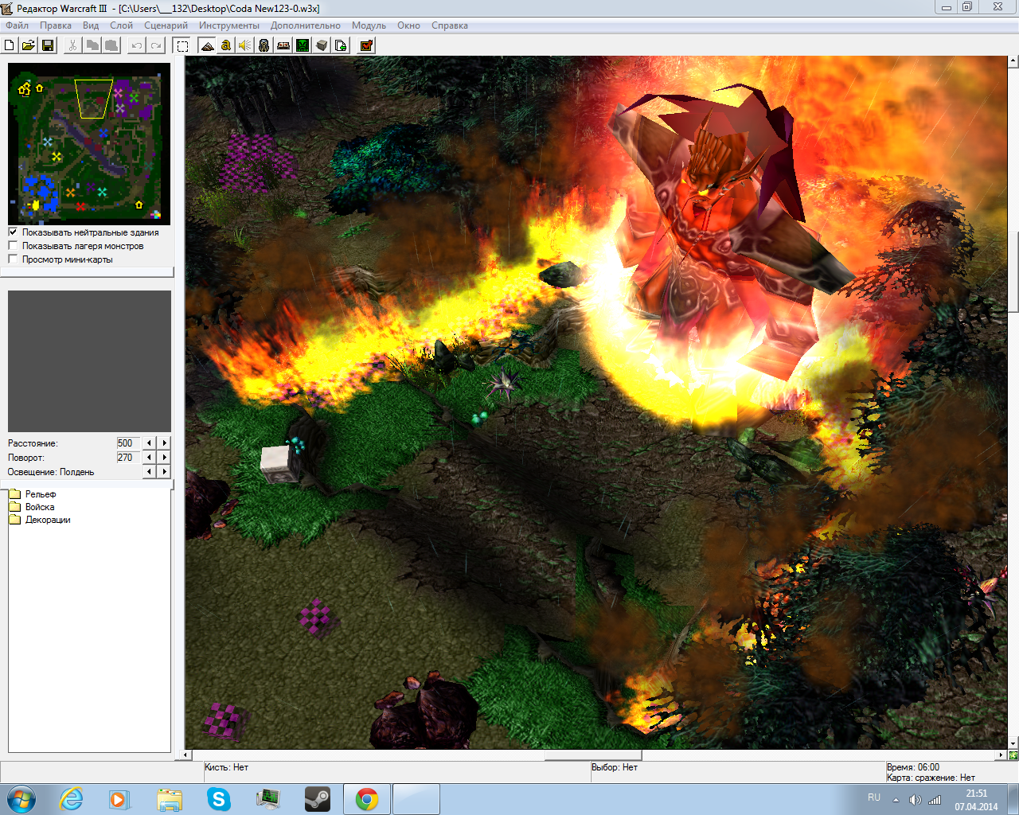The width and height of the screenshot is (1019, 815).
Task: Open Windows Explorer from the taskbar
Action: pos(169,799)
